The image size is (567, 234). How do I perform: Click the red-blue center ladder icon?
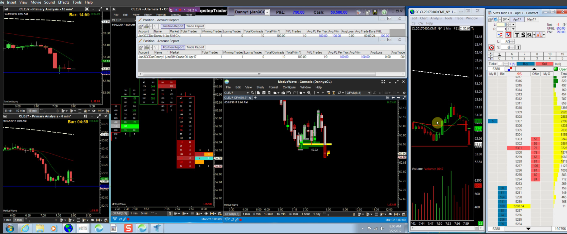pyautogui.click(x=510, y=69)
